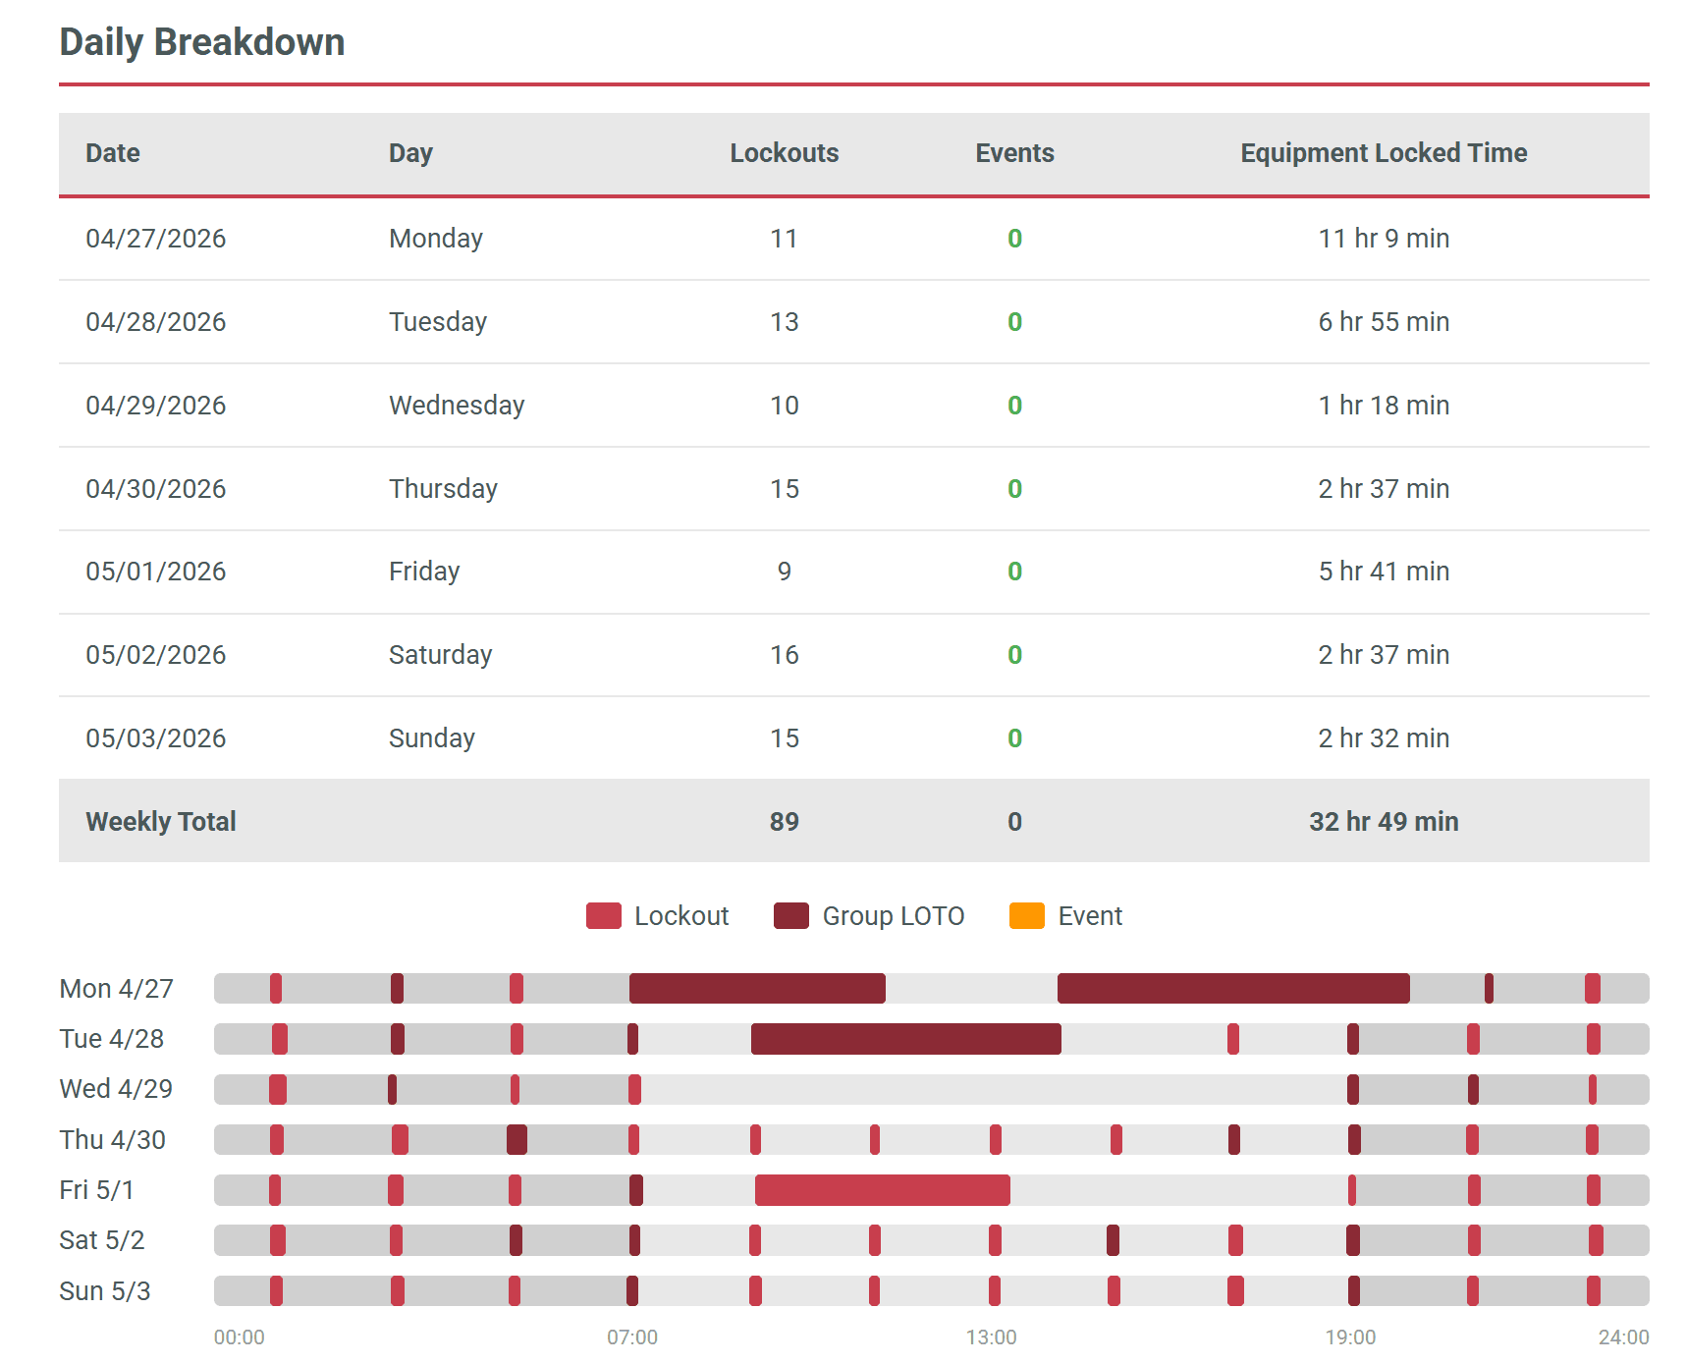The image size is (1686, 1364).
Task: Click the Monday day cell
Action: pos(436,239)
